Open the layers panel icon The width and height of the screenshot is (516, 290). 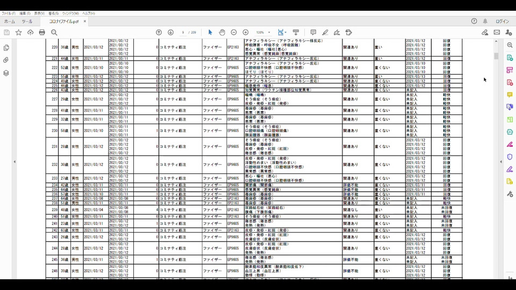[6, 73]
